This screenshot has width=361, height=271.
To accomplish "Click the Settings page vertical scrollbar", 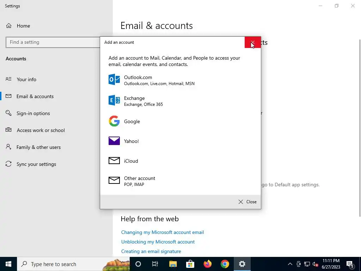I will [360, 128].
